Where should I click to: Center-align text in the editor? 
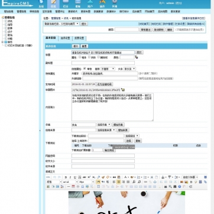pyautogui.click(x=119, y=182)
